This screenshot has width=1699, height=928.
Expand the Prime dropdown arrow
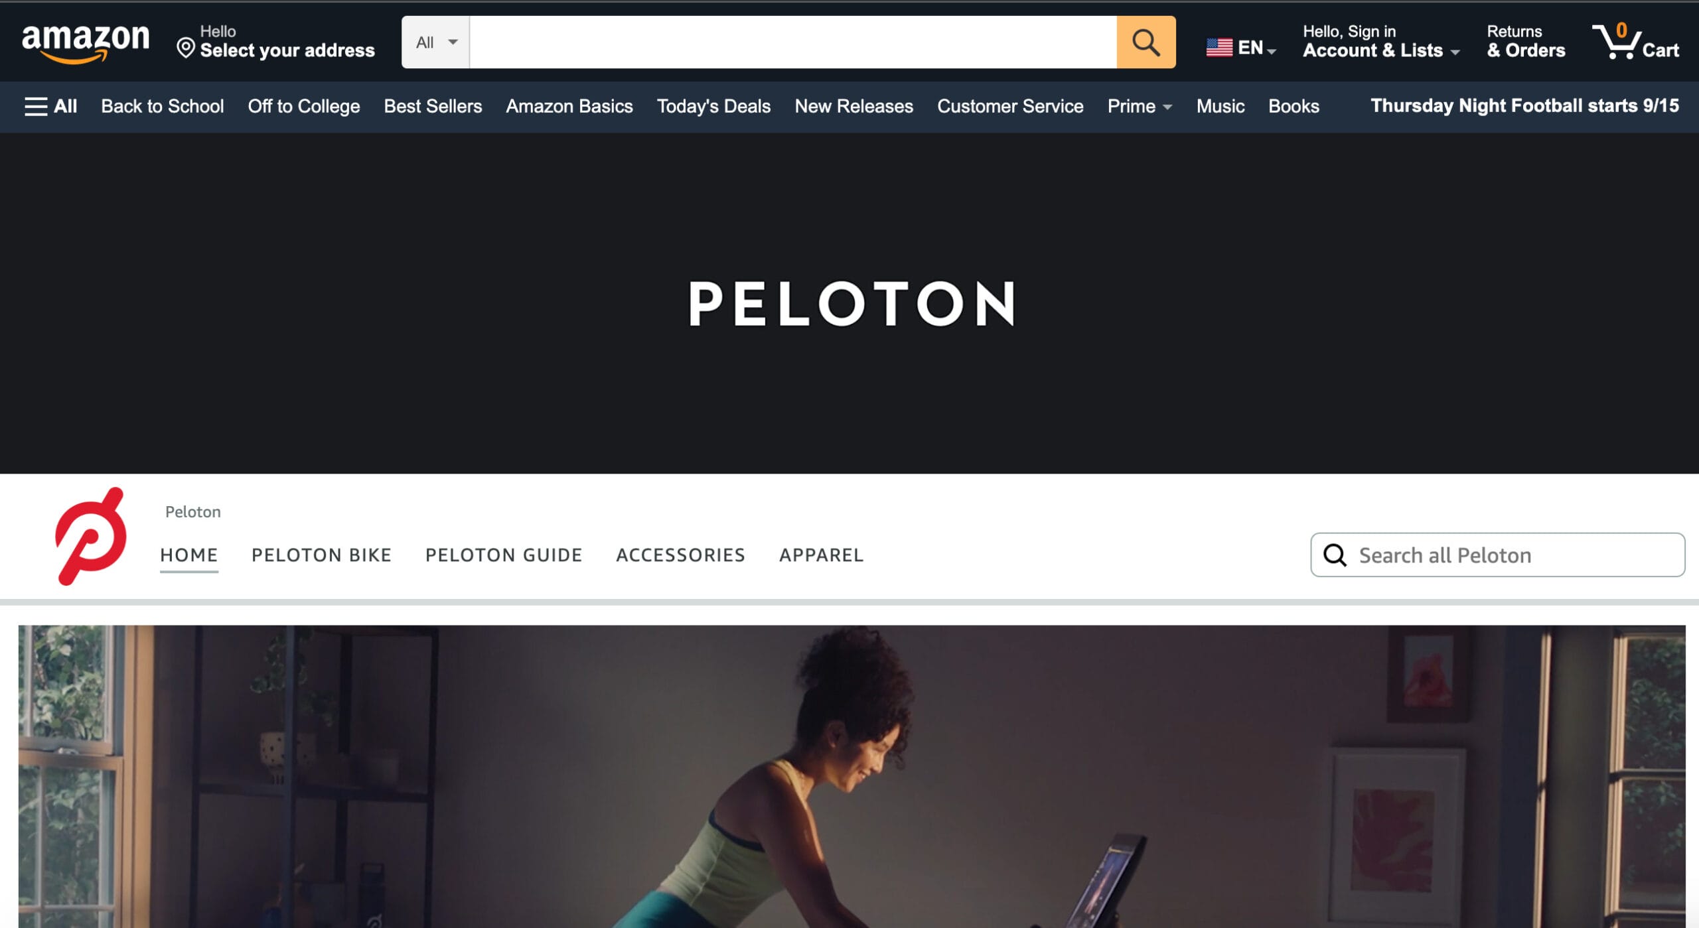[1167, 107]
